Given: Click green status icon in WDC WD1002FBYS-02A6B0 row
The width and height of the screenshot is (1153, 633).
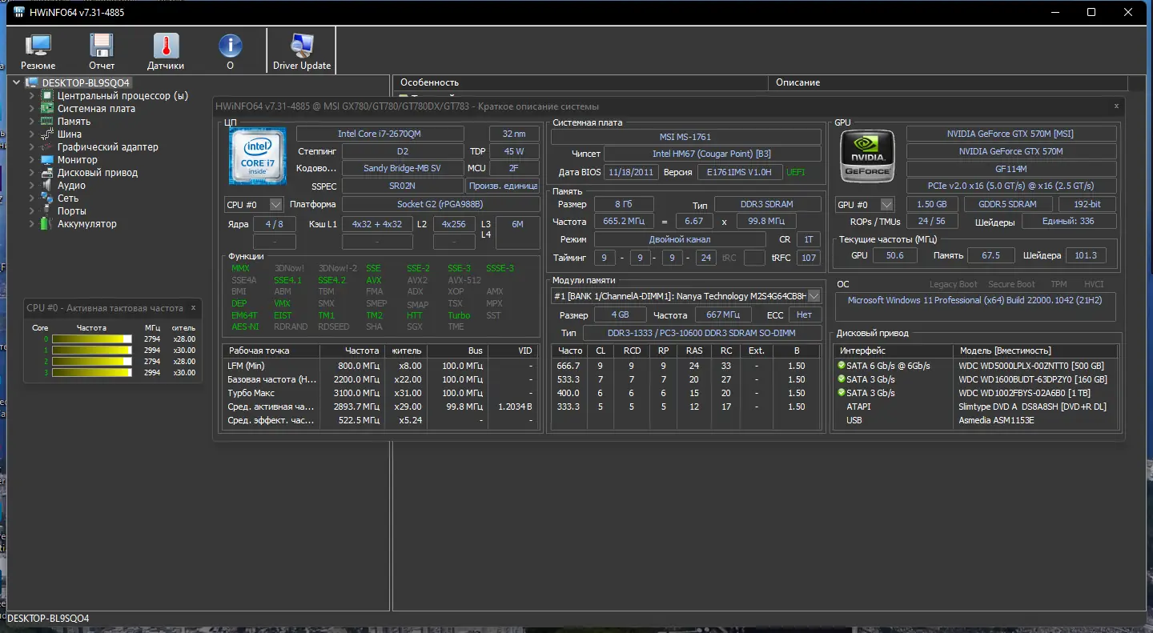Looking at the screenshot, I should click(842, 393).
